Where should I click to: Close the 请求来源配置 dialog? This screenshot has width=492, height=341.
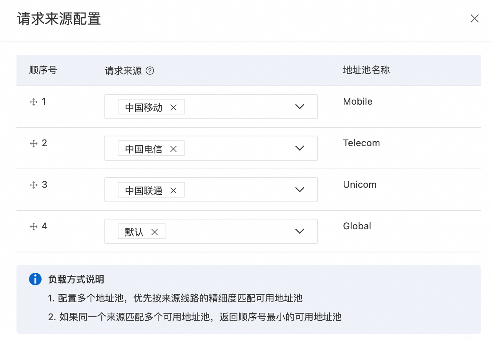tap(475, 19)
